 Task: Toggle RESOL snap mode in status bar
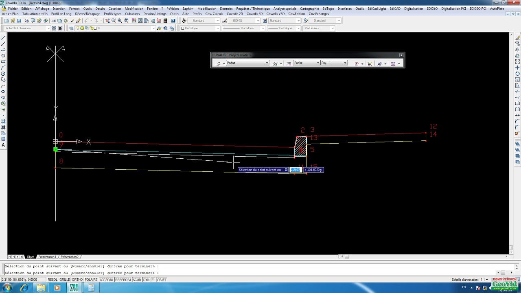53,280
